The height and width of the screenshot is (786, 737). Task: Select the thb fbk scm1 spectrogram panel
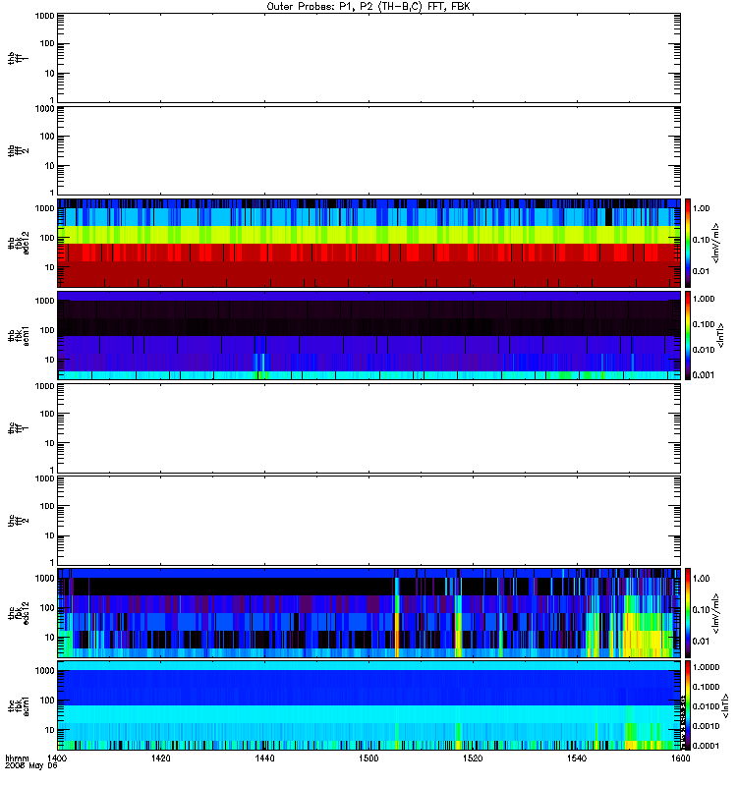click(x=369, y=335)
